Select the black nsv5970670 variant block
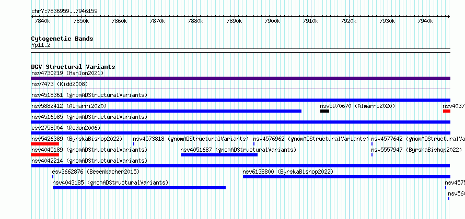 pos(325,111)
